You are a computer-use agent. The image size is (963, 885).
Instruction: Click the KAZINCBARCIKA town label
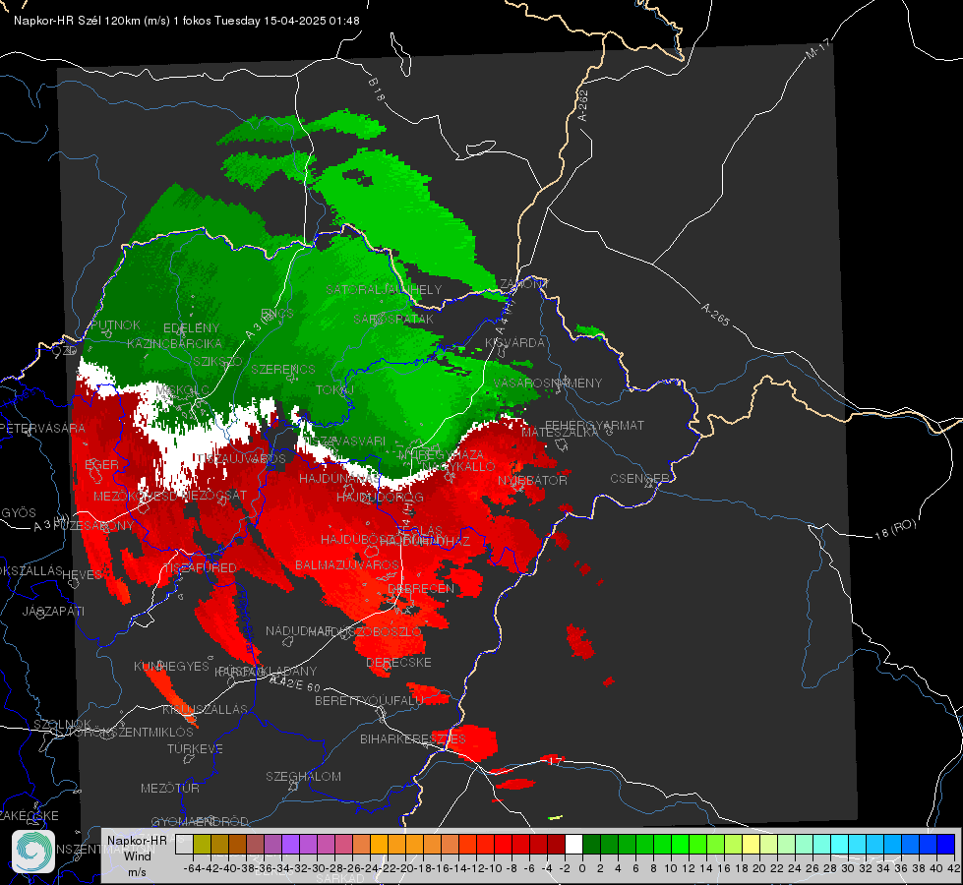point(174,343)
